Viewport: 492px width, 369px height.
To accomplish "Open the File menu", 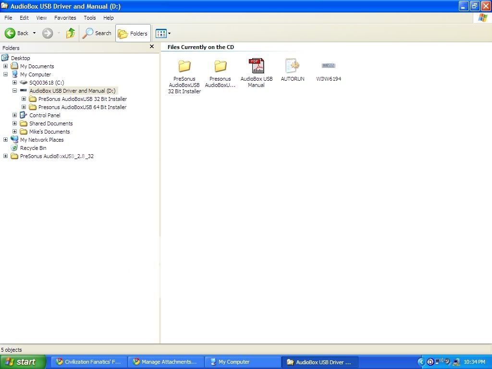I will point(8,18).
